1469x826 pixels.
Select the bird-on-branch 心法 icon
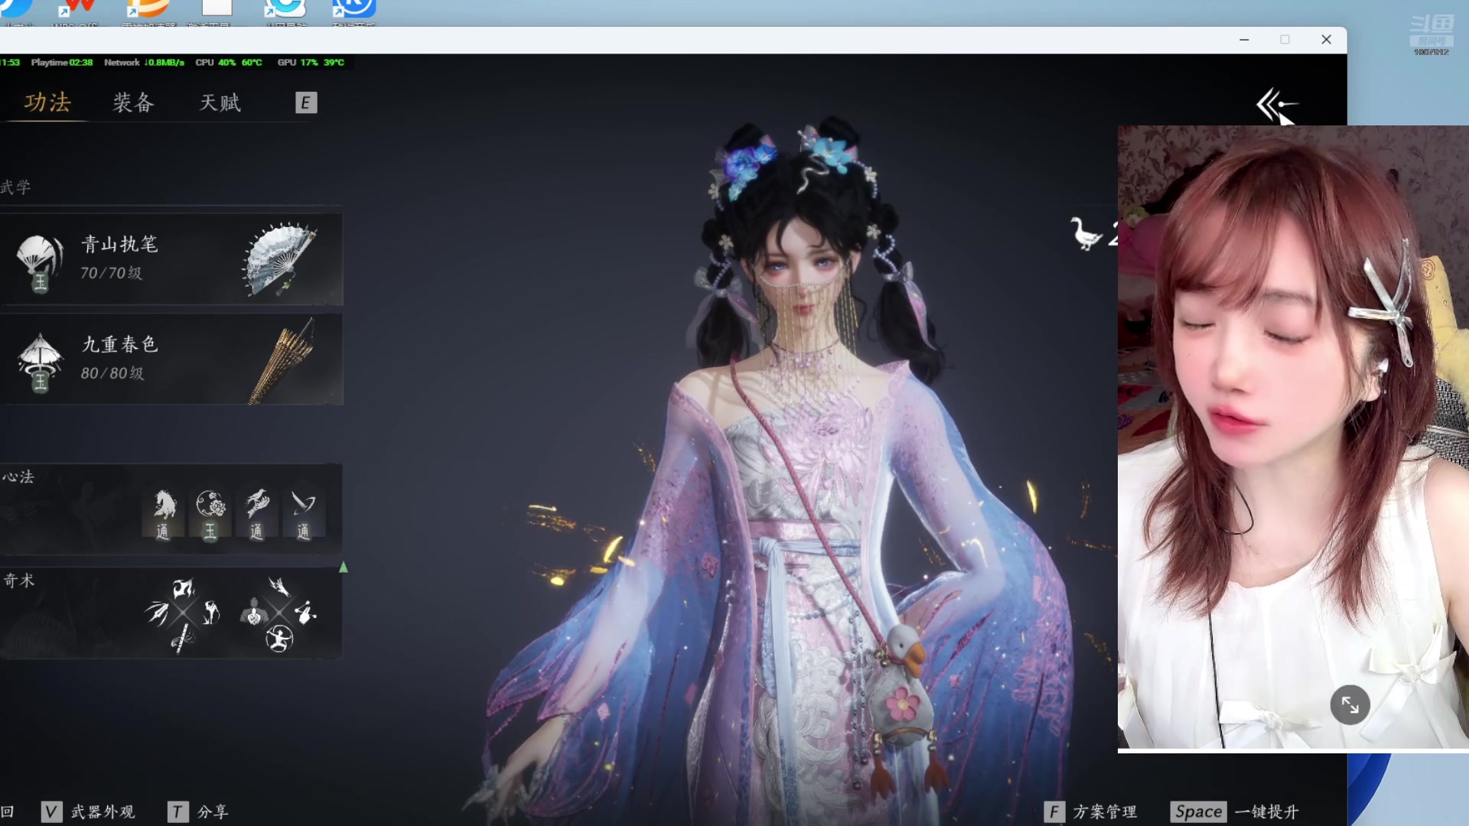pos(257,514)
